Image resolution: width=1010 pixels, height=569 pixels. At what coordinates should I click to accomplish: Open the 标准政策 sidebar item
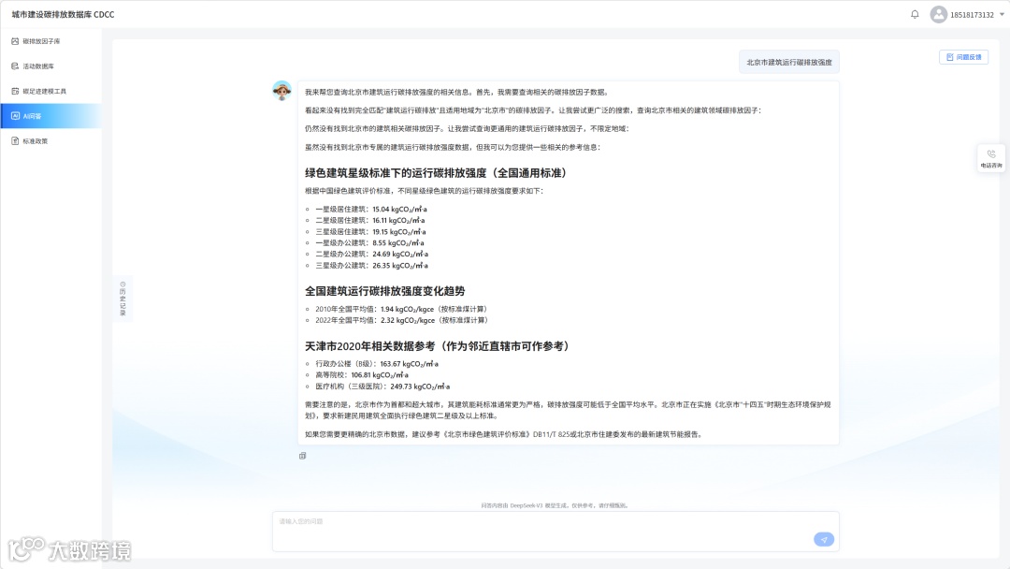point(50,141)
